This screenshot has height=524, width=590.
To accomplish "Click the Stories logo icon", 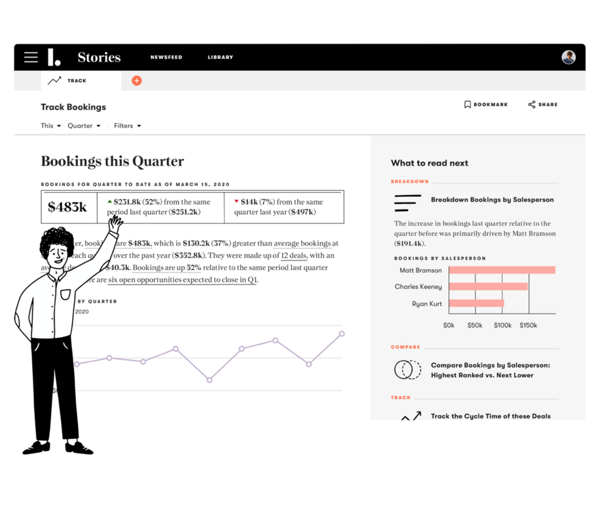I will pyautogui.click(x=55, y=58).
